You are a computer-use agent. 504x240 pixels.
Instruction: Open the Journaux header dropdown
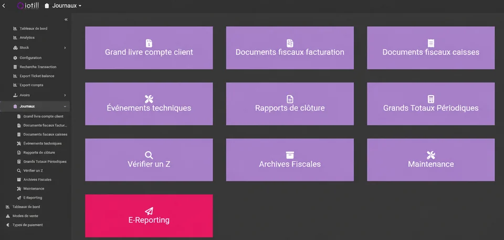(63, 6)
